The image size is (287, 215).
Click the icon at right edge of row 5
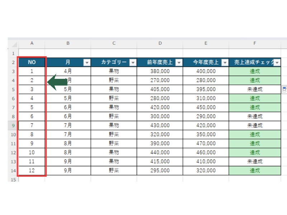point(284,89)
